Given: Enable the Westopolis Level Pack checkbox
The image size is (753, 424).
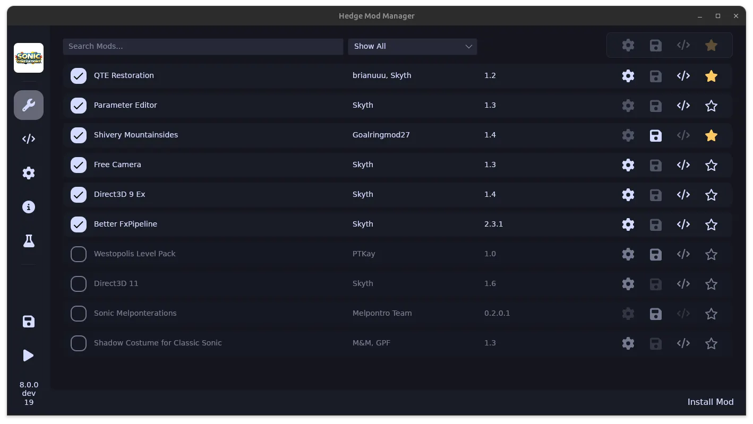Looking at the screenshot, I should [79, 254].
